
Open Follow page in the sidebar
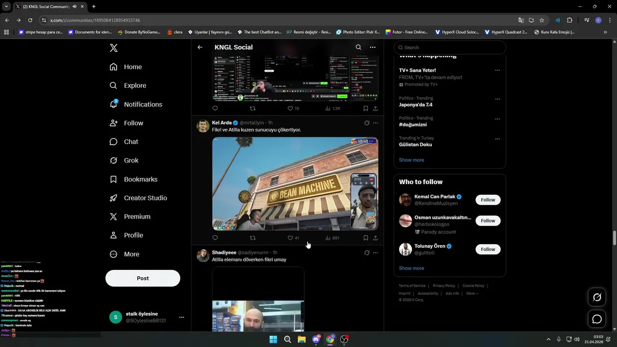[126, 123]
